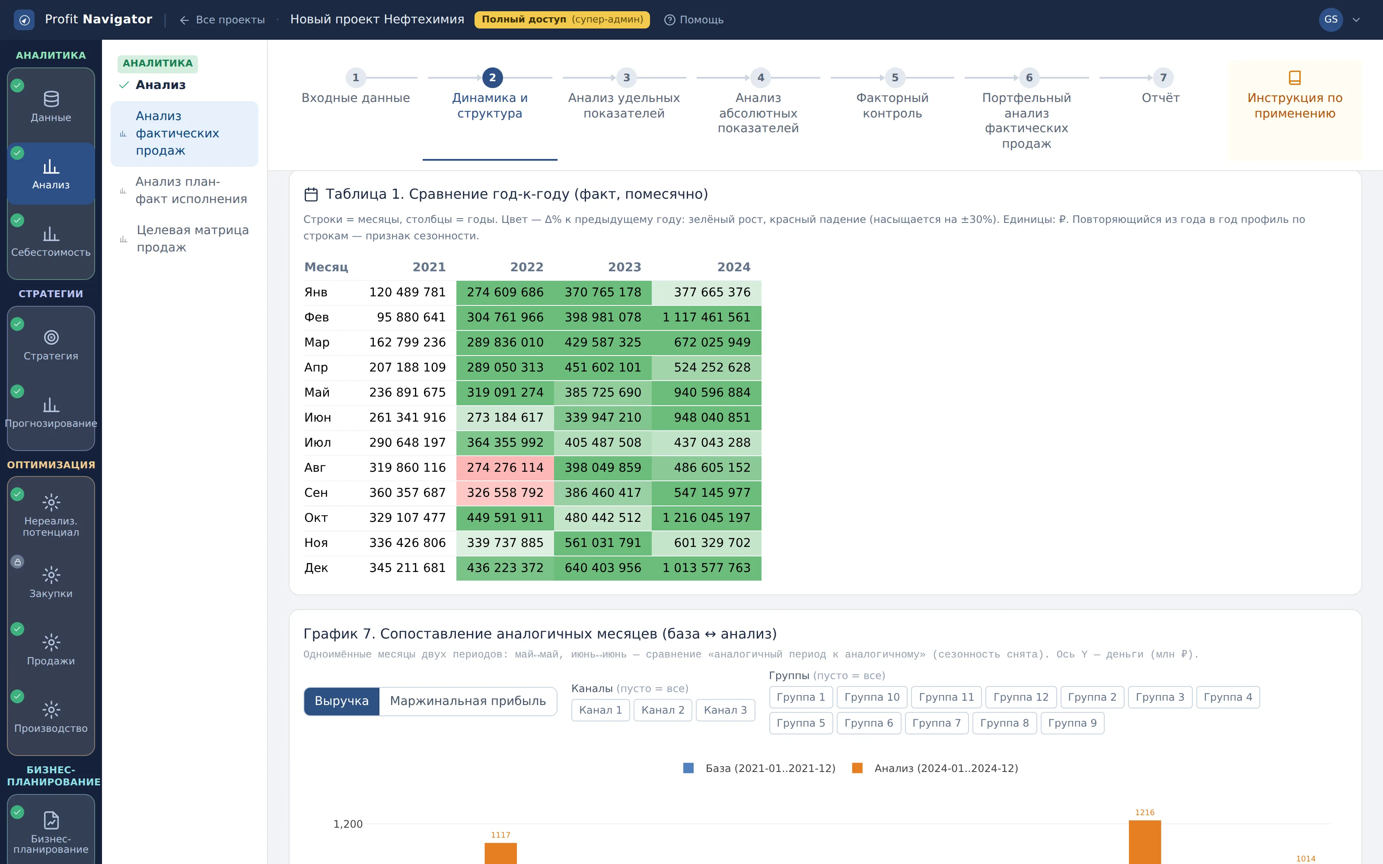
Task: Open the Продажи optimization section
Action: pos(51,650)
